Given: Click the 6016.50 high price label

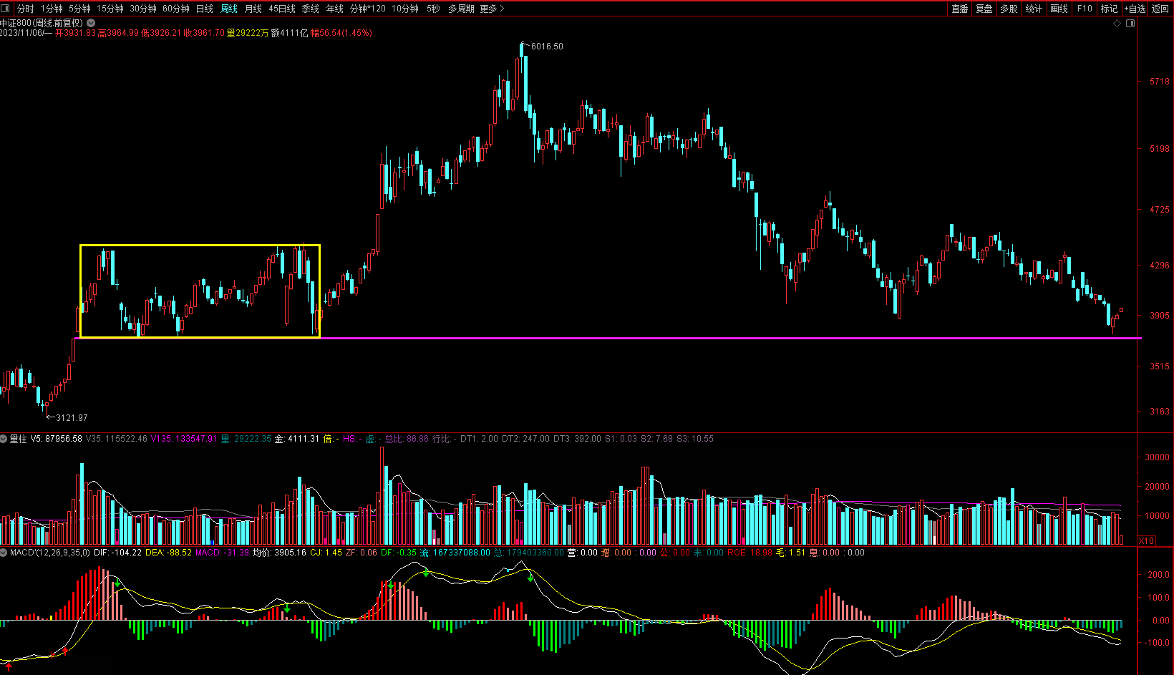Looking at the screenshot, I should (x=547, y=47).
